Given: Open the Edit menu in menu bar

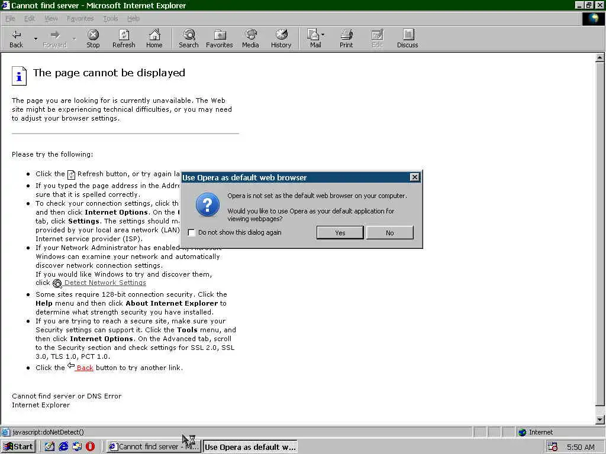Looking at the screenshot, I should coord(30,18).
